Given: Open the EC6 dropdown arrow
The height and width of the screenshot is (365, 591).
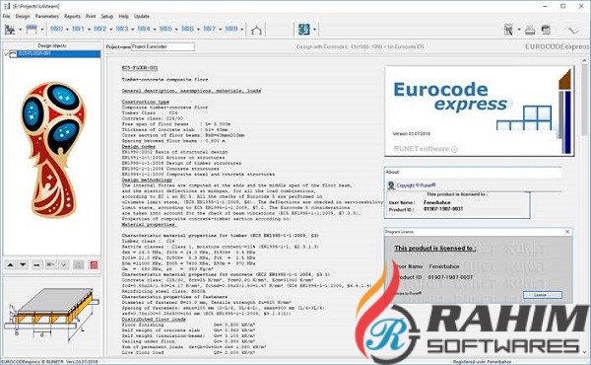Looking at the screenshot, I should pyautogui.click(x=198, y=29).
